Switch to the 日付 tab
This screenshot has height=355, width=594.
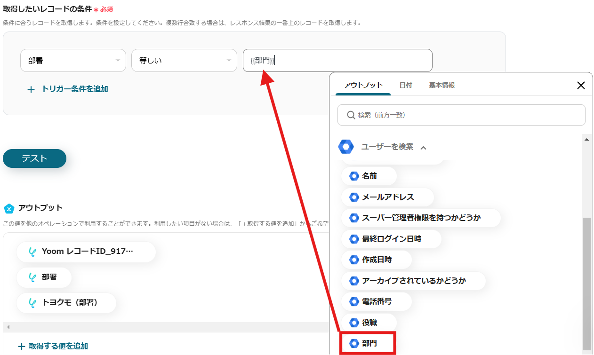click(x=406, y=85)
